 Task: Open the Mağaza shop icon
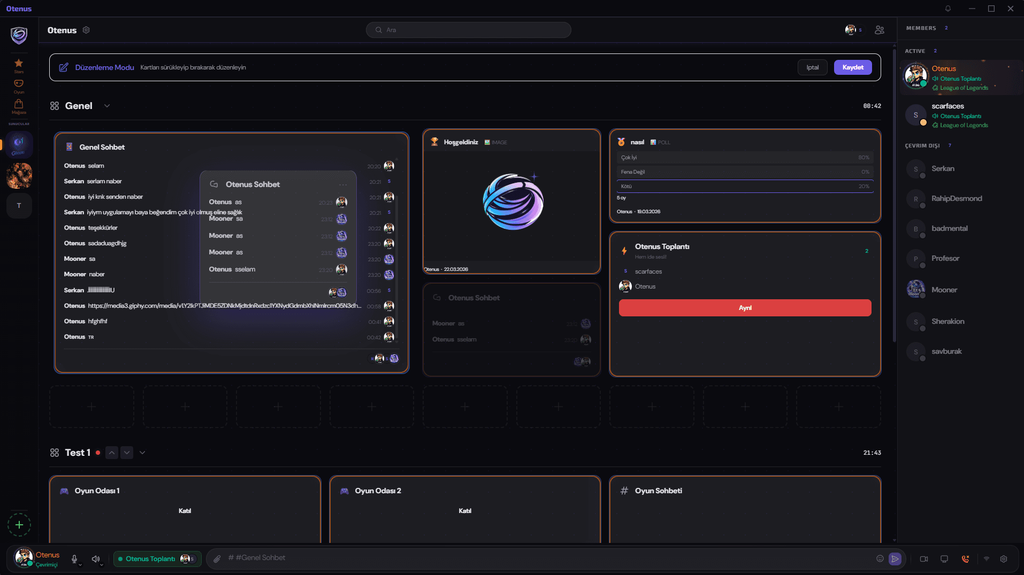pos(19,105)
